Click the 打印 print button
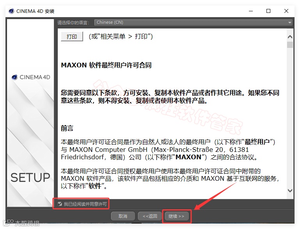Image resolution: width=300 pixels, height=229 pixels. tap(72, 37)
